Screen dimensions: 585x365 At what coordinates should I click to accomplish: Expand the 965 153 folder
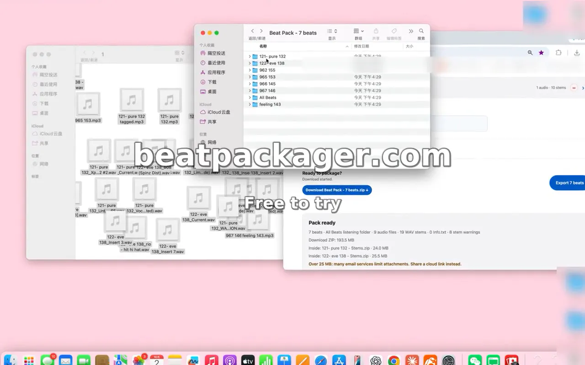tap(250, 77)
